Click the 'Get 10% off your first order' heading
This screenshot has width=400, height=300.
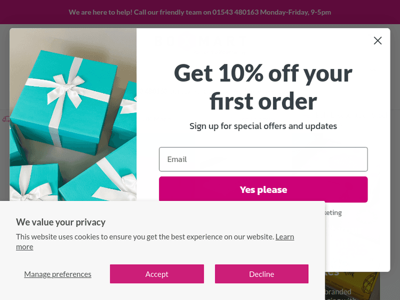coord(263,86)
